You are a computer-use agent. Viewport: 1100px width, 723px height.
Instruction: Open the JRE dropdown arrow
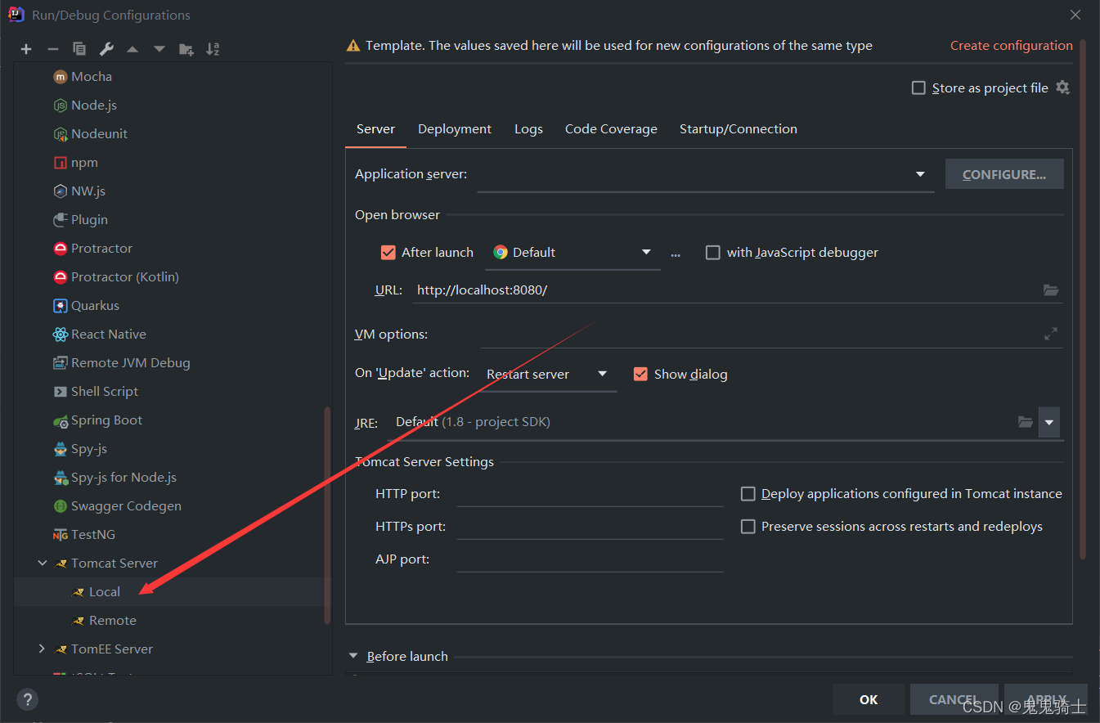pyautogui.click(x=1049, y=423)
